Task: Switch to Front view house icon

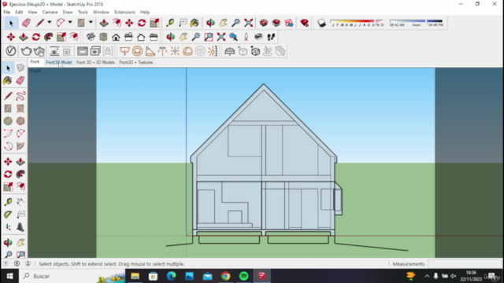Action: 116,37
